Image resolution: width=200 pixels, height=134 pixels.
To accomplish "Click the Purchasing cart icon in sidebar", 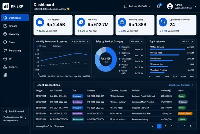I will (x=5, y=51).
